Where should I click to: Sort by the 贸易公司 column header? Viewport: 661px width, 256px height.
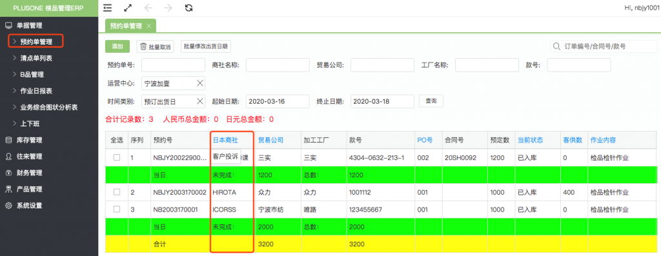270,140
